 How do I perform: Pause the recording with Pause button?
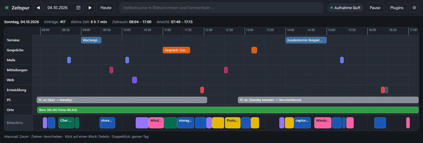[375, 8]
